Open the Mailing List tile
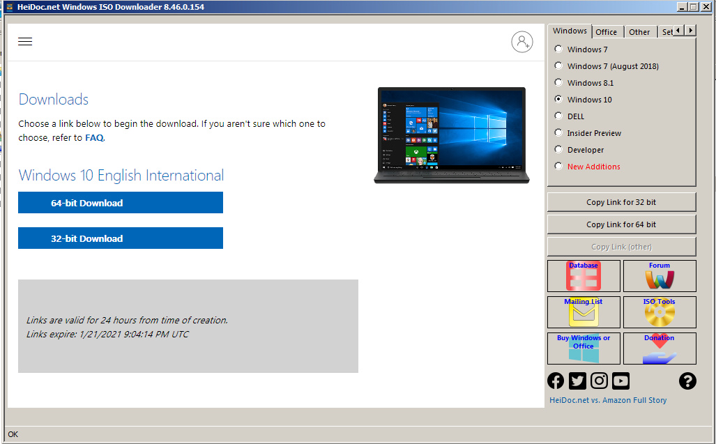716x444 pixels. (x=584, y=312)
